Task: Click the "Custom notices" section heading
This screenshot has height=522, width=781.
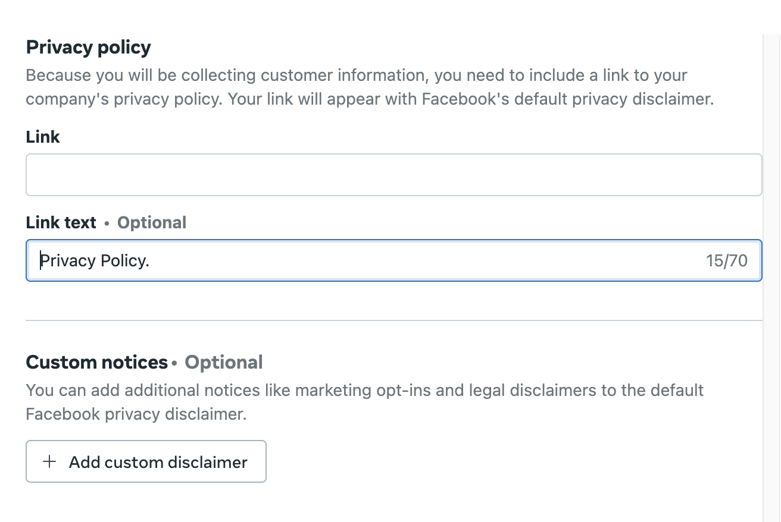Action: pyautogui.click(x=96, y=362)
